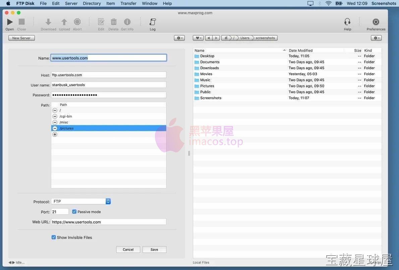Click the Get Info icon
399x270 pixels.
[x=127, y=22]
